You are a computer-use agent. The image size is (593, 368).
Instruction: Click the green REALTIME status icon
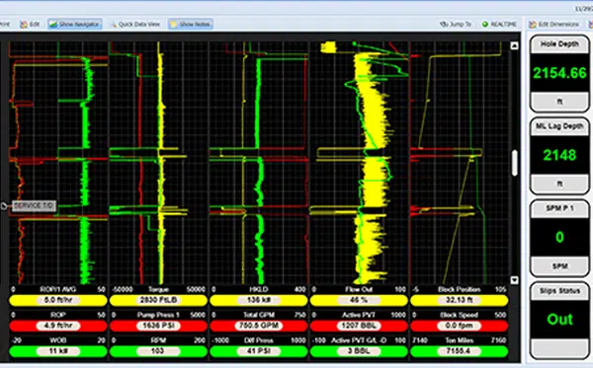(485, 24)
